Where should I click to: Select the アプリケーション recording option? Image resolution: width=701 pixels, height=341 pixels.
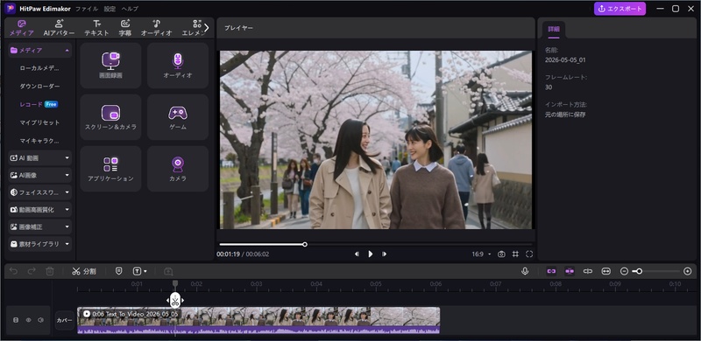(x=110, y=169)
